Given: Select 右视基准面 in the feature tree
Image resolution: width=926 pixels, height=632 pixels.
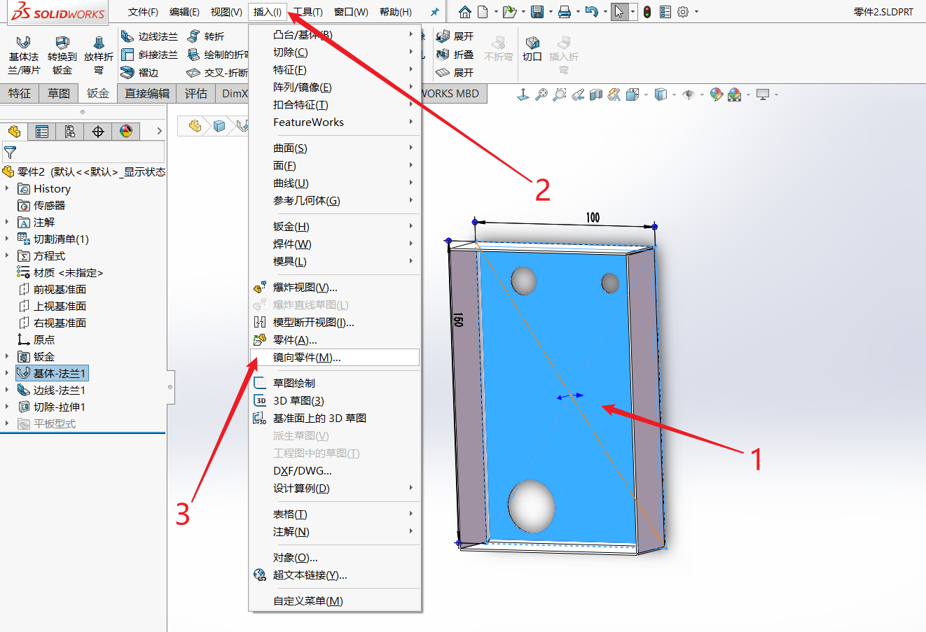Looking at the screenshot, I should click(60, 323).
